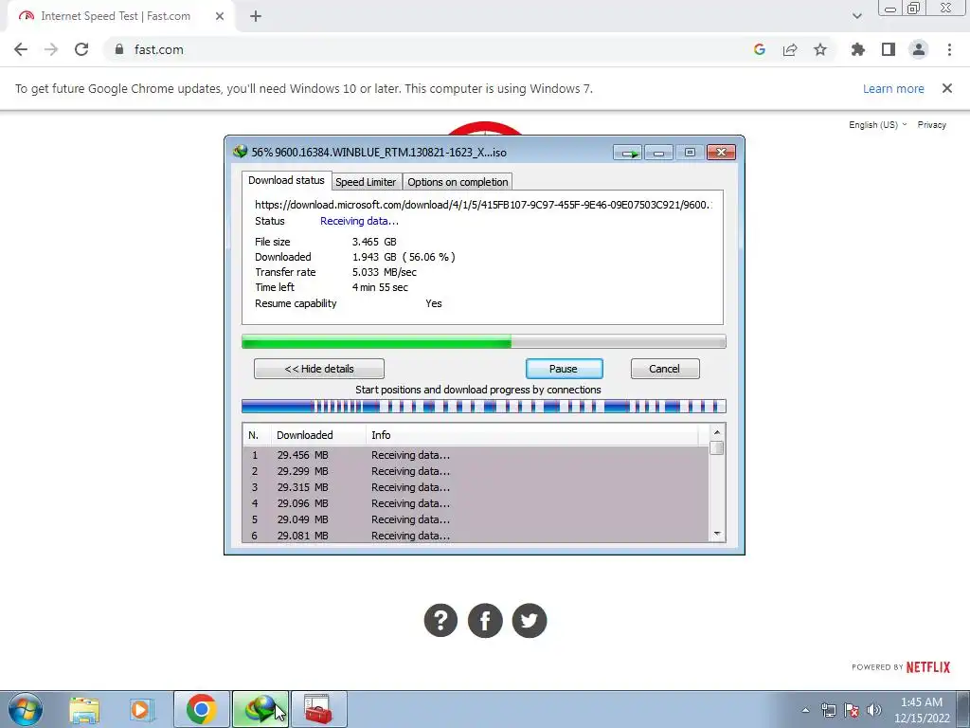Open the Privacy link
The height and width of the screenshot is (728, 970).
tap(932, 124)
